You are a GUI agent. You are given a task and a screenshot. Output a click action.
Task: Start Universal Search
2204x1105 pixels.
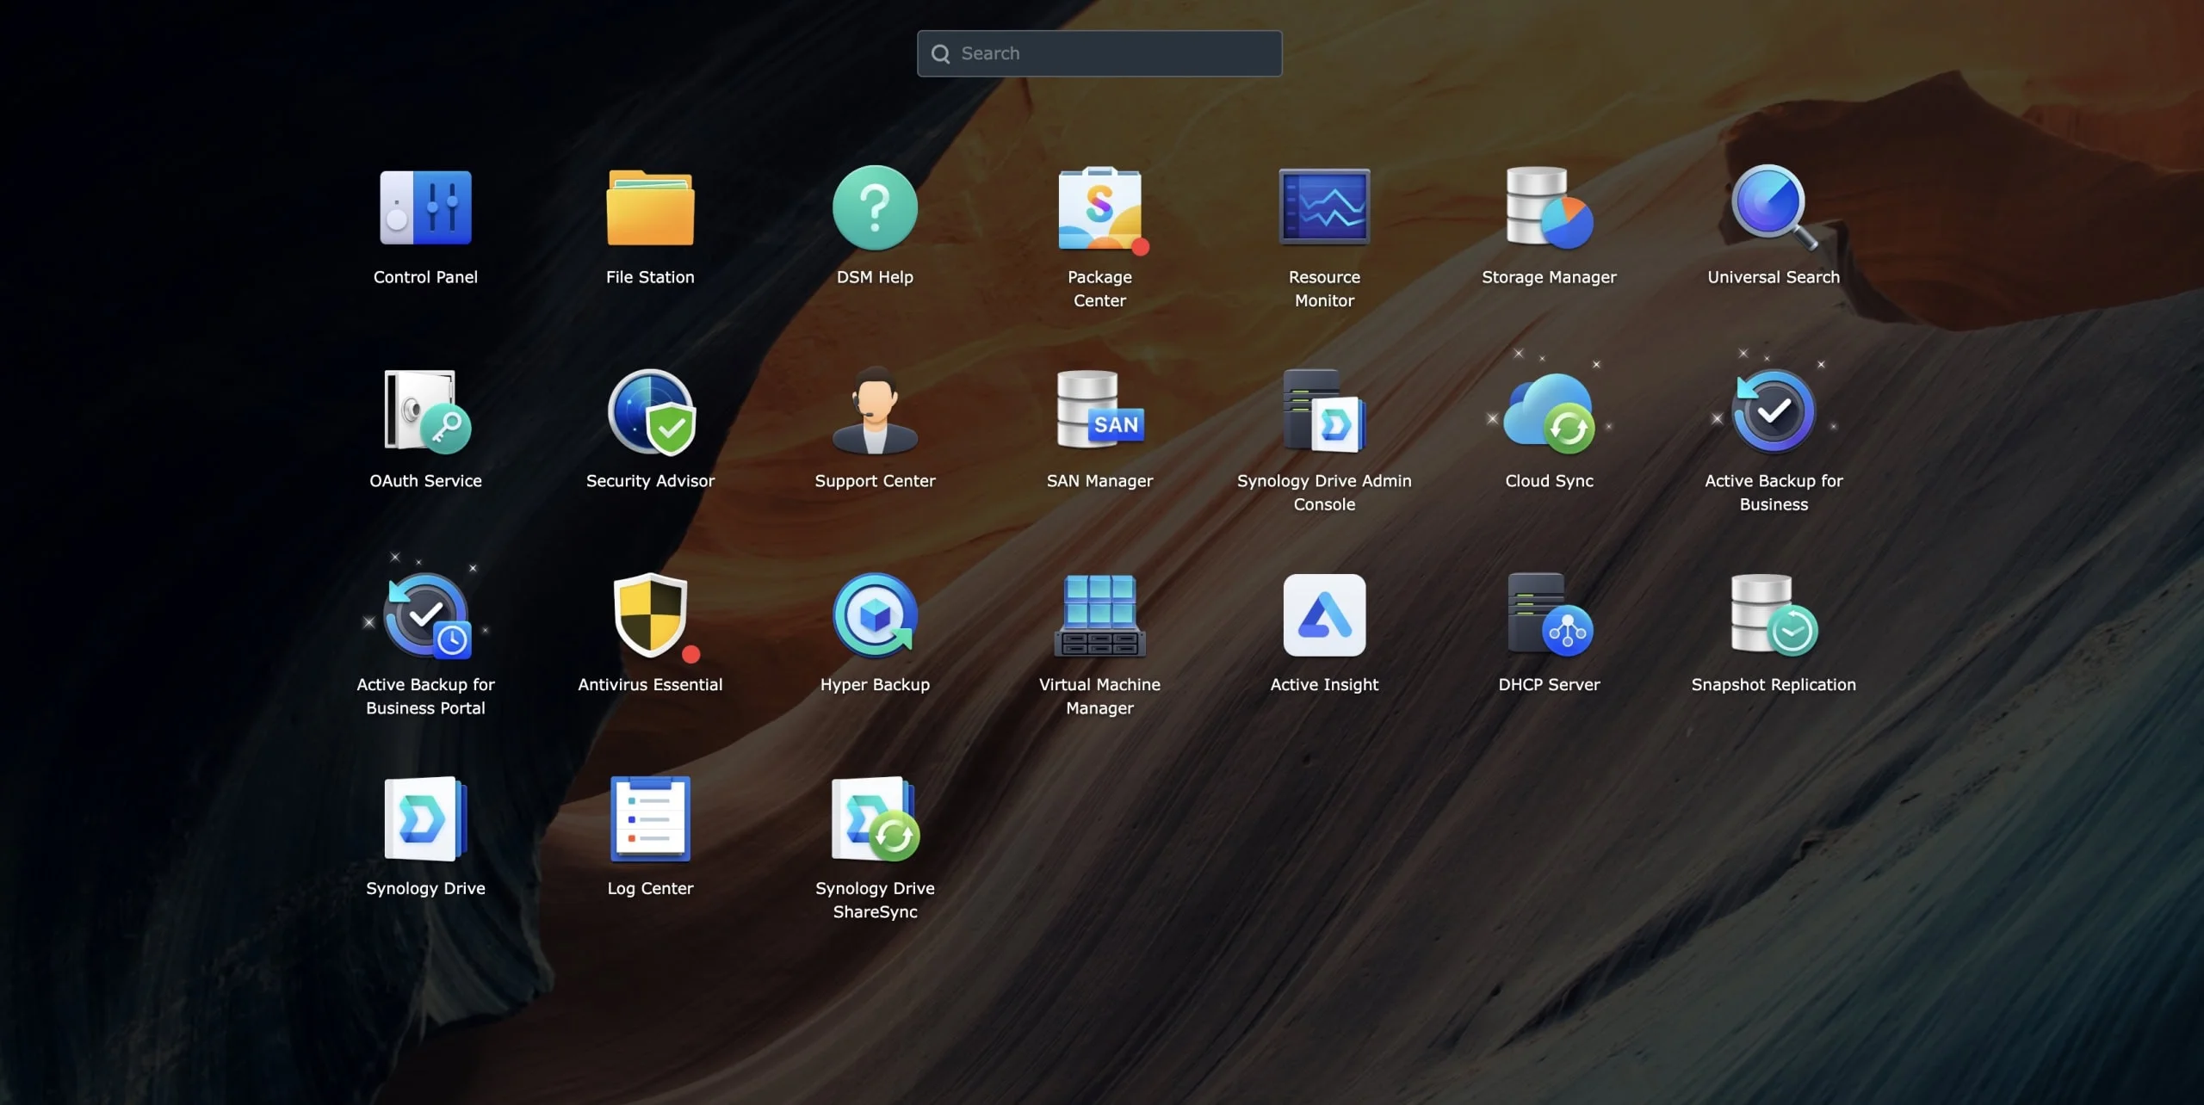pyautogui.click(x=1773, y=207)
